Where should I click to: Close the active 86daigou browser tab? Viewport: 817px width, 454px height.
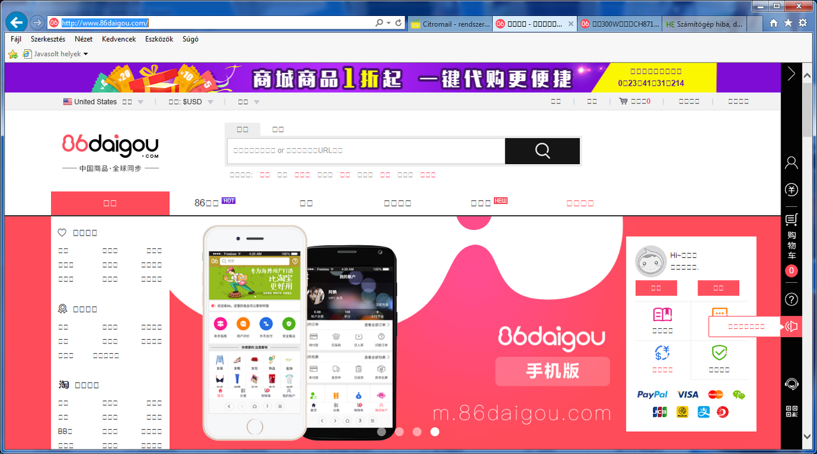571,24
